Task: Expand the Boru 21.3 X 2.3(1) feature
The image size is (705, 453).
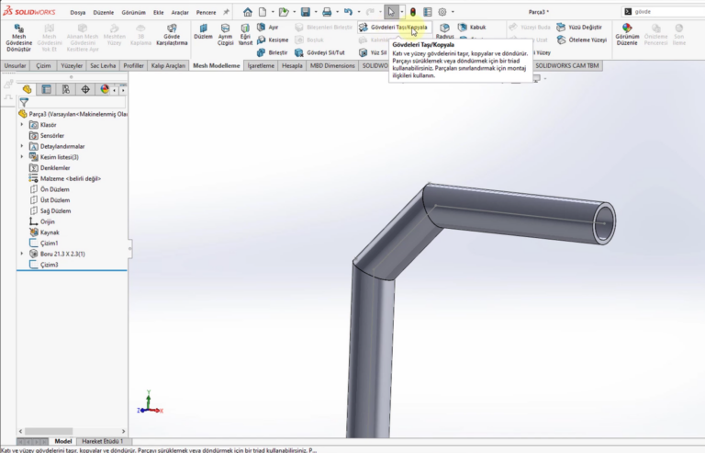Action: click(x=22, y=254)
